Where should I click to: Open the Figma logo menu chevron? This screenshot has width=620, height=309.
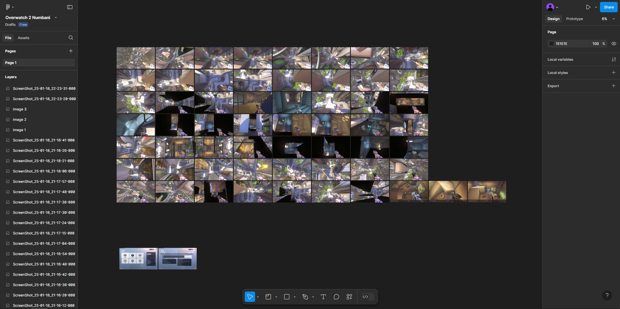pyautogui.click(x=13, y=7)
